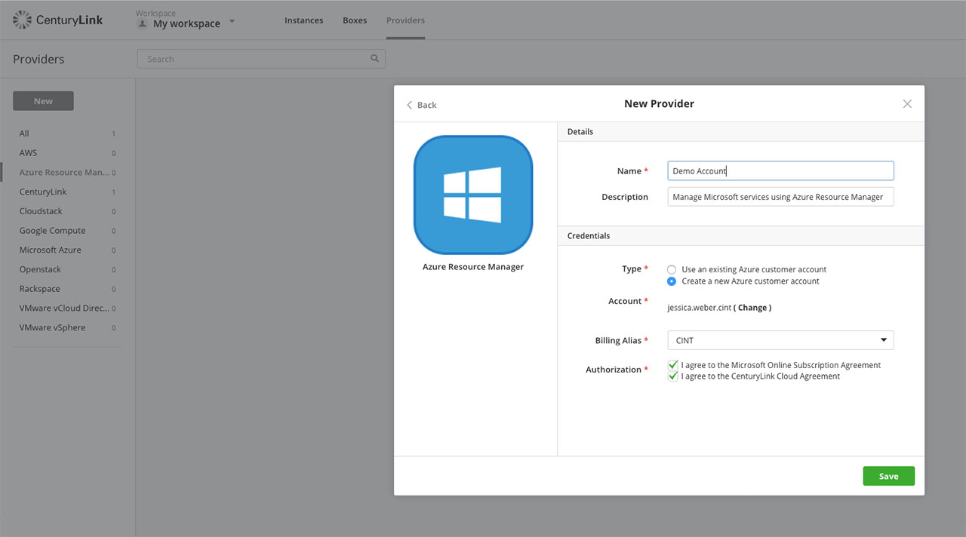This screenshot has width=966, height=537.
Task: Switch to the Instances tab
Action: [x=303, y=20]
